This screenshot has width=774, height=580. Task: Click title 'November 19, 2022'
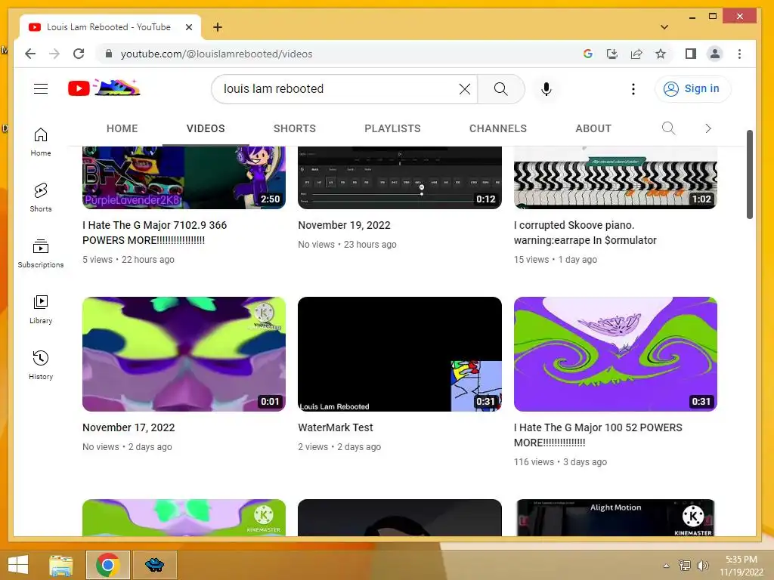(x=344, y=225)
